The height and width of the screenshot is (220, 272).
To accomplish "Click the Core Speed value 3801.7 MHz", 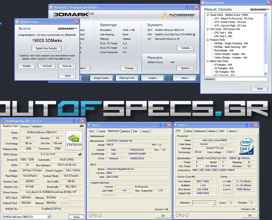I will 202,181.
